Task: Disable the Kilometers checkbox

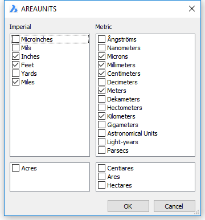Action: 101,116
